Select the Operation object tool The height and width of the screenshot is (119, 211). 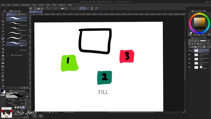(3, 21)
